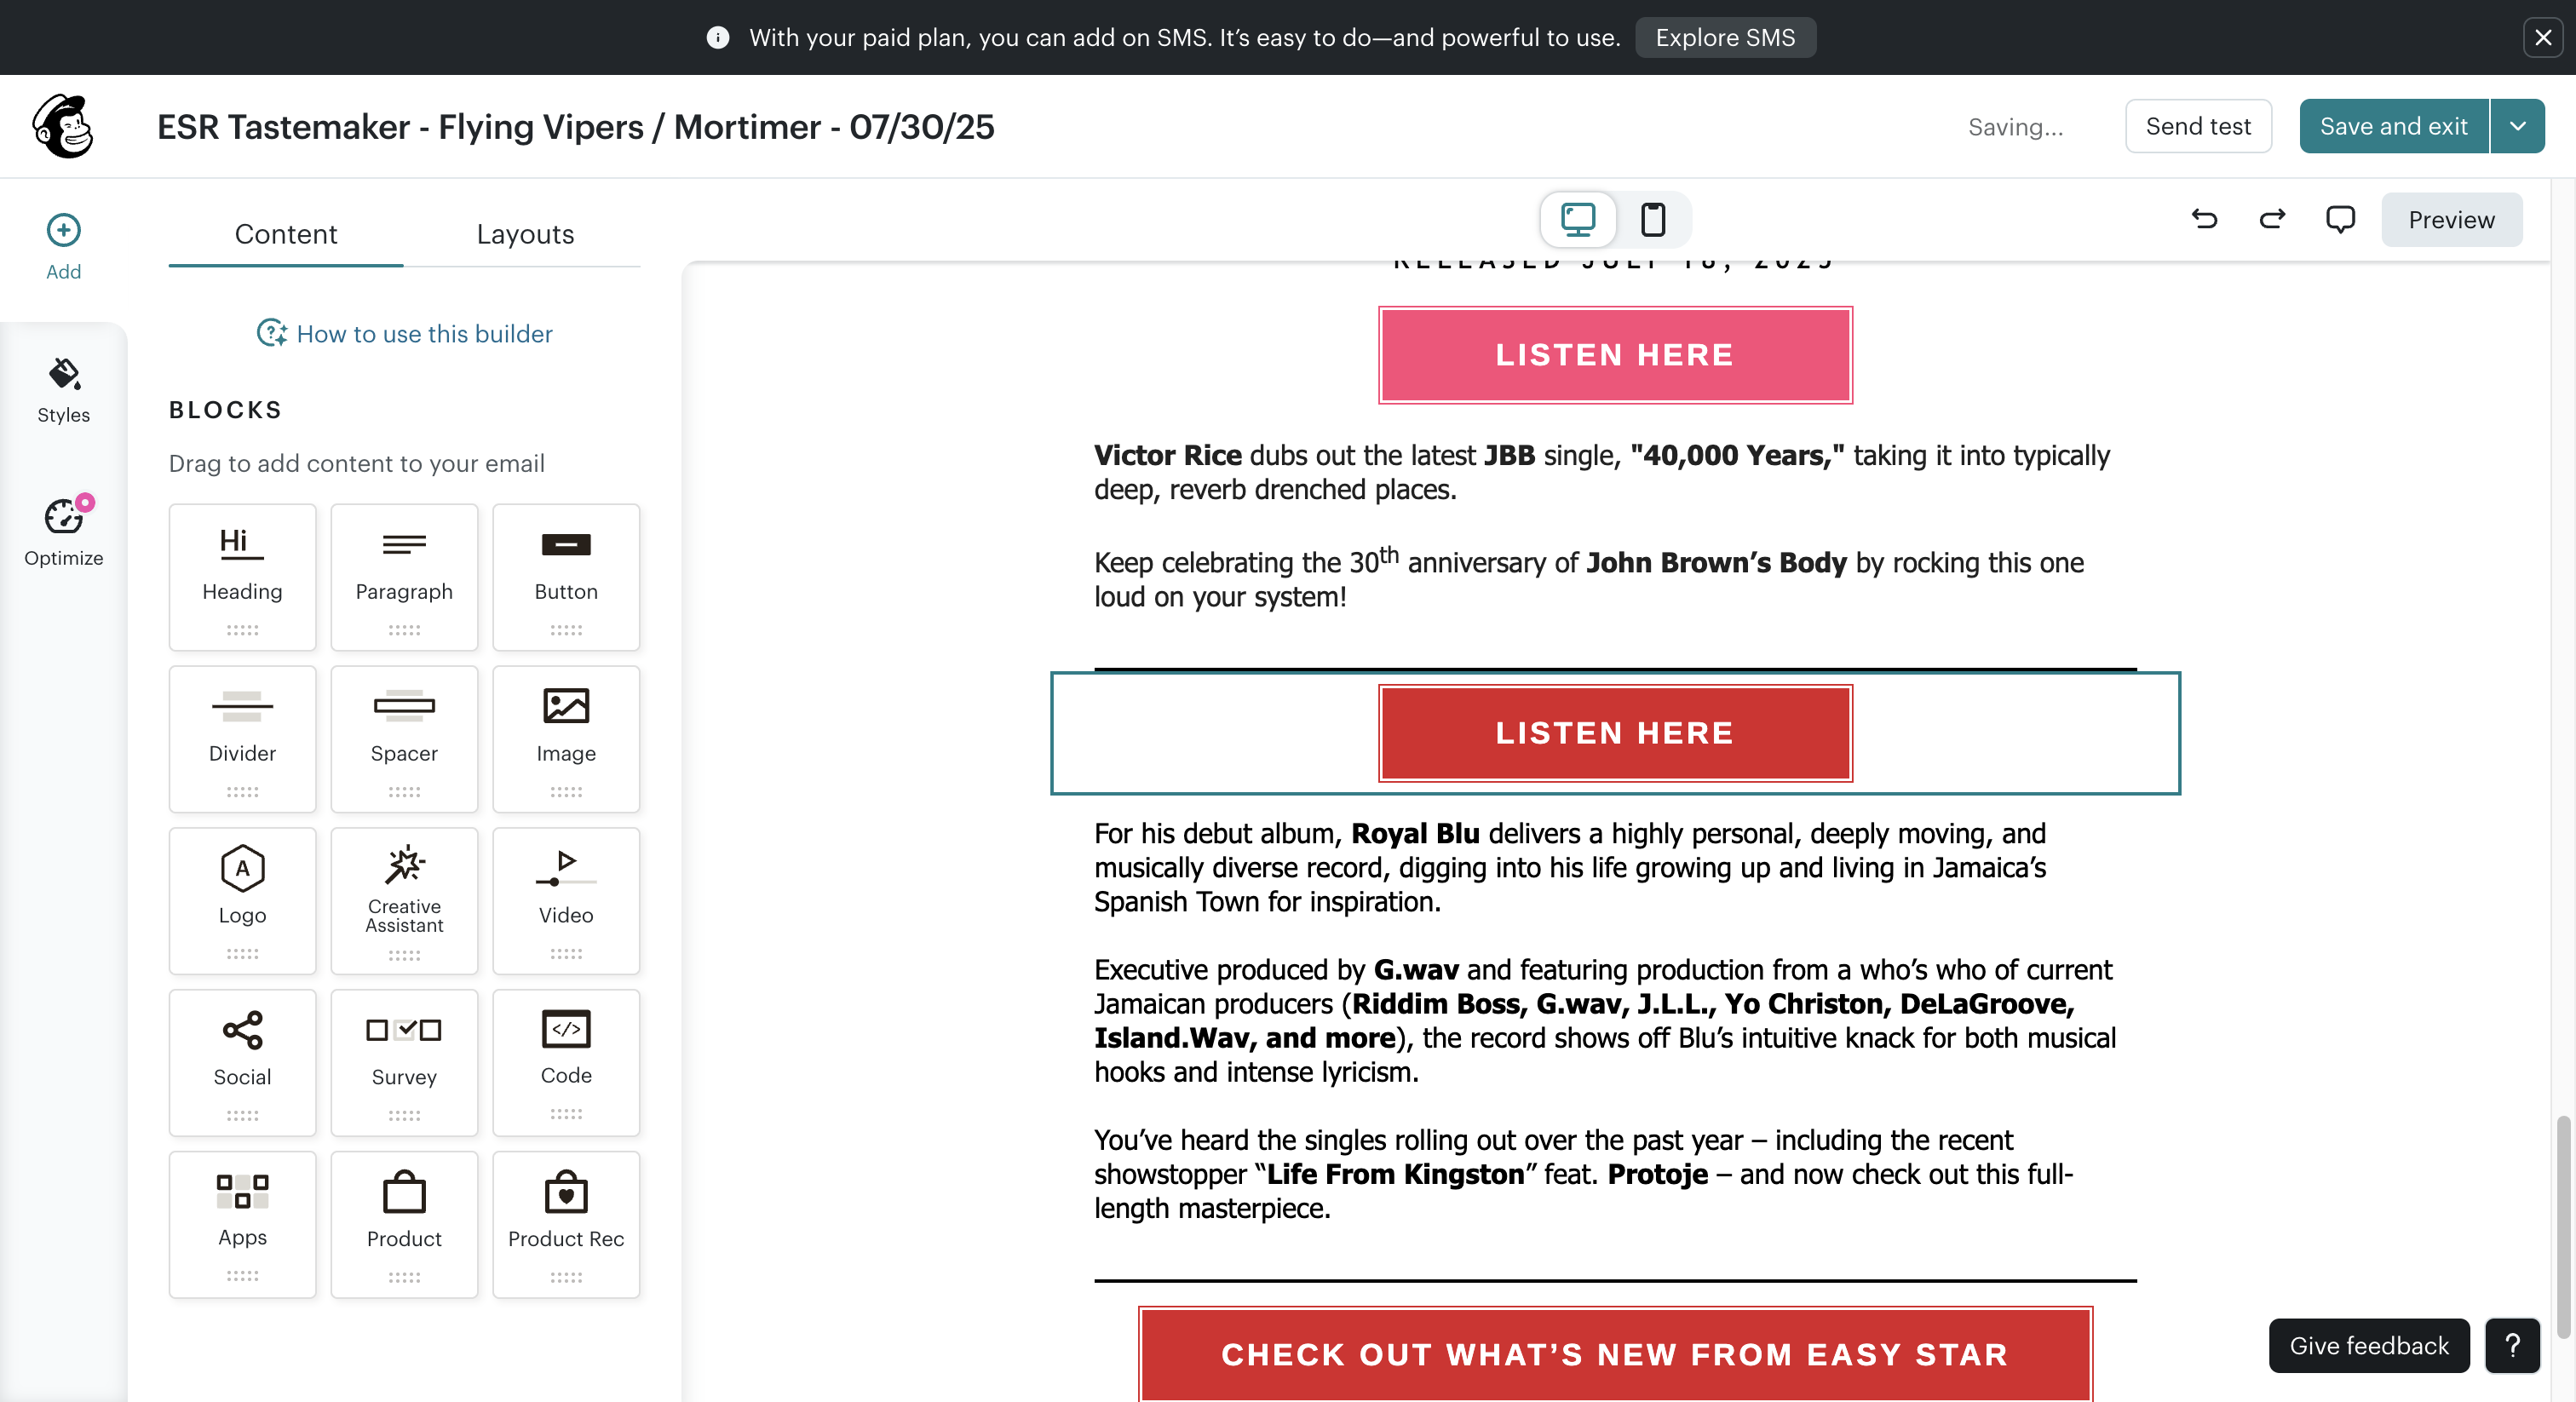Switch to mobile preview mode

(1653, 219)
